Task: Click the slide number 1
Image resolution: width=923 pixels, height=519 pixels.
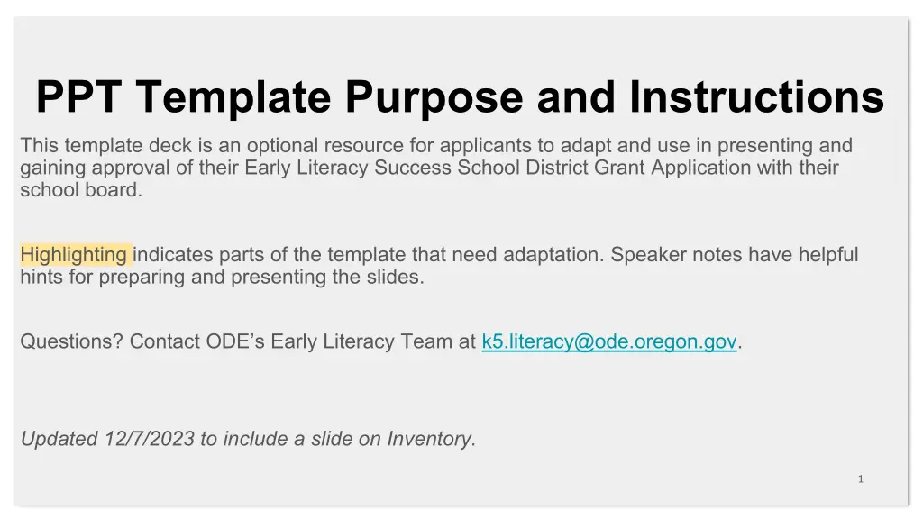Action: pos(860,478)
